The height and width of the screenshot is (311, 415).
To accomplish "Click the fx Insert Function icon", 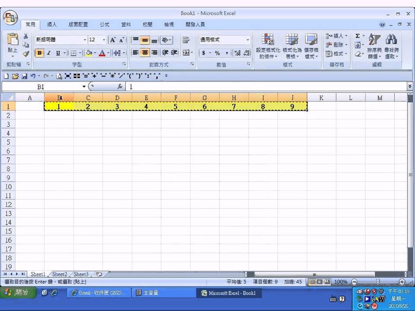I will coord(120,86).
